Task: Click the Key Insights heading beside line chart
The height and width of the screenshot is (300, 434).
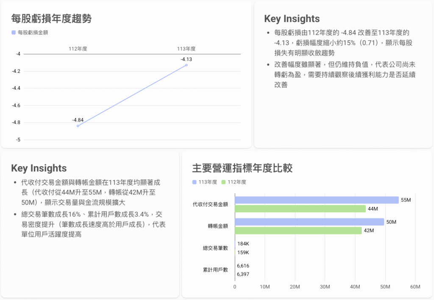Action: (292, 19)
